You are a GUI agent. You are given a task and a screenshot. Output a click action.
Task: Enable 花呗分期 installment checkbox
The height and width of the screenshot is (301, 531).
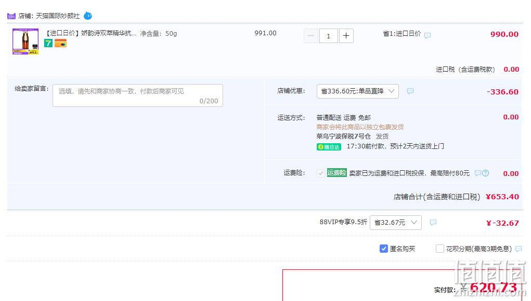tap(439, 249)
